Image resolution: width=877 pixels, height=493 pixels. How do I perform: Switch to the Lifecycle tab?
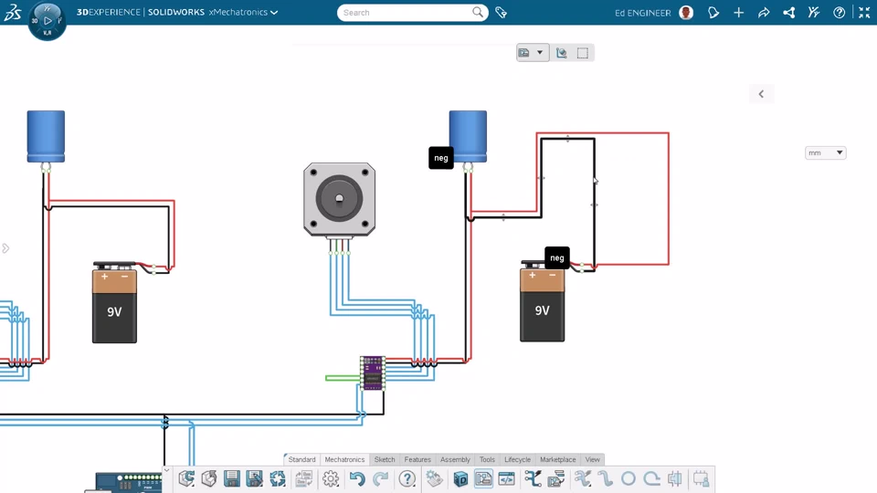click(x=517, y=459)
